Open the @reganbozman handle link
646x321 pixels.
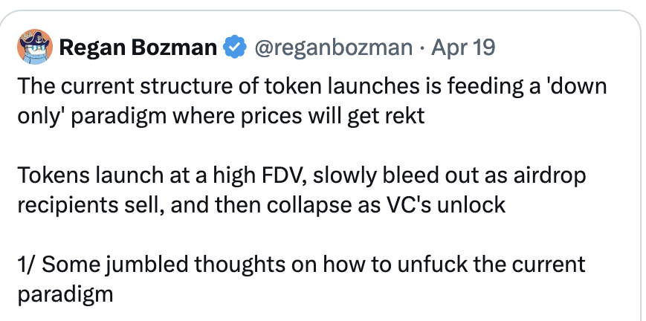coord(334,48)
